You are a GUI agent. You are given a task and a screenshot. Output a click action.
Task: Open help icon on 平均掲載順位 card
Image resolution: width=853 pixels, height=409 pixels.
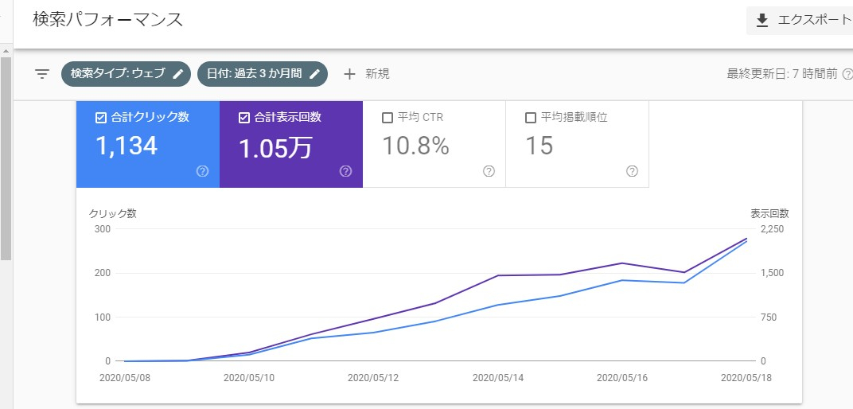[x=632, y=171]
